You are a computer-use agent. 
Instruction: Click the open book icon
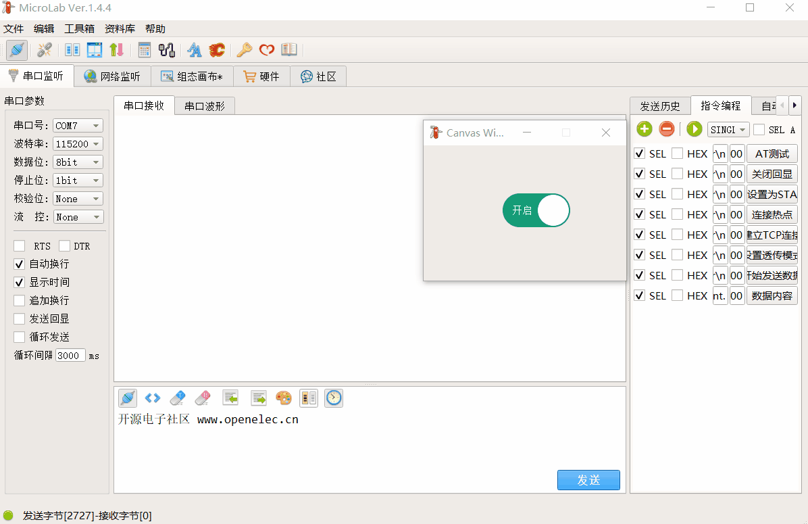coord(289,50)
